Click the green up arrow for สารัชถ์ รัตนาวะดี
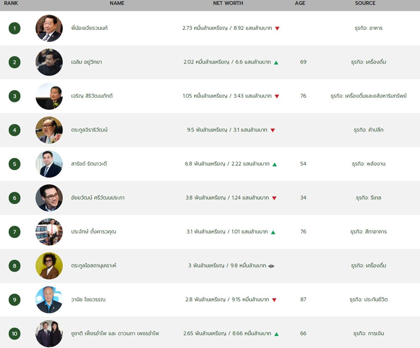Viewport: 420px width, 348px height. tap(275, 164)
